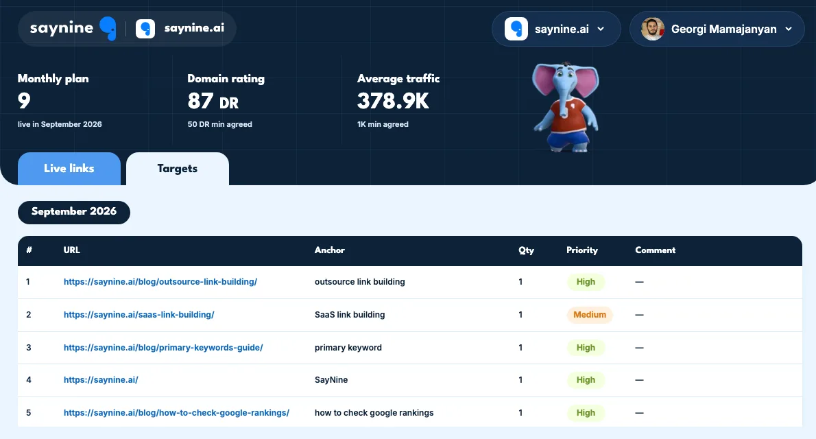
Task: Click anchor text 'outsource link building'
Action: [x=359, y=282]
